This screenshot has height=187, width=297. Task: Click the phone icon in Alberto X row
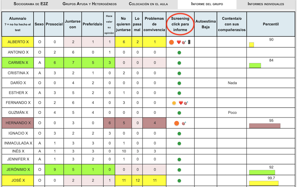pos(188,42)
